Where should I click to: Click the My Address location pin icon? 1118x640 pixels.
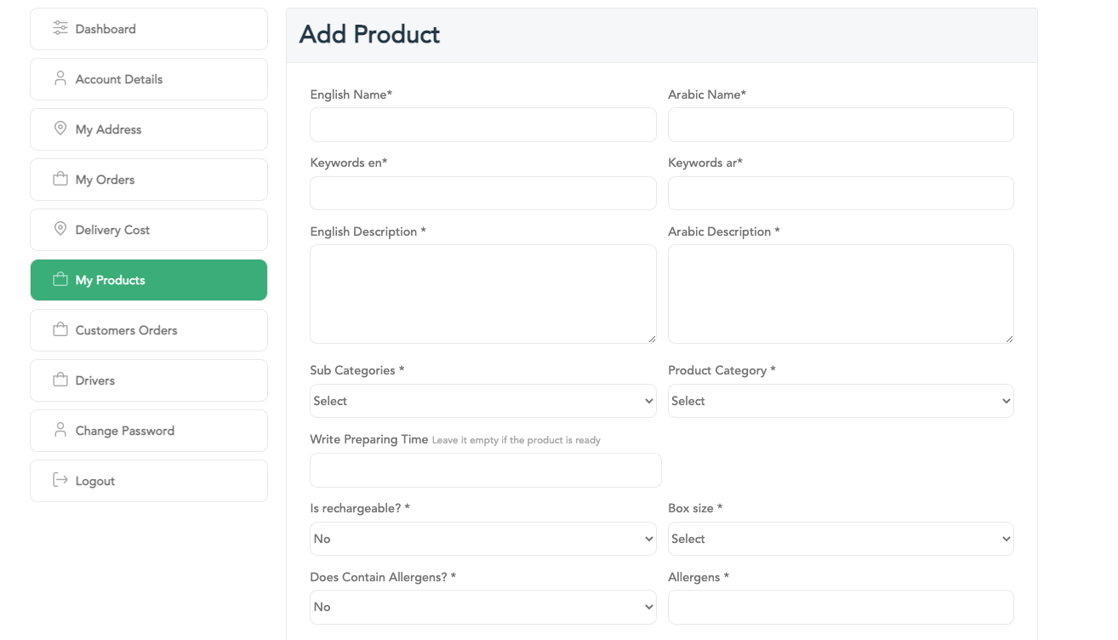tap(60, 129)
